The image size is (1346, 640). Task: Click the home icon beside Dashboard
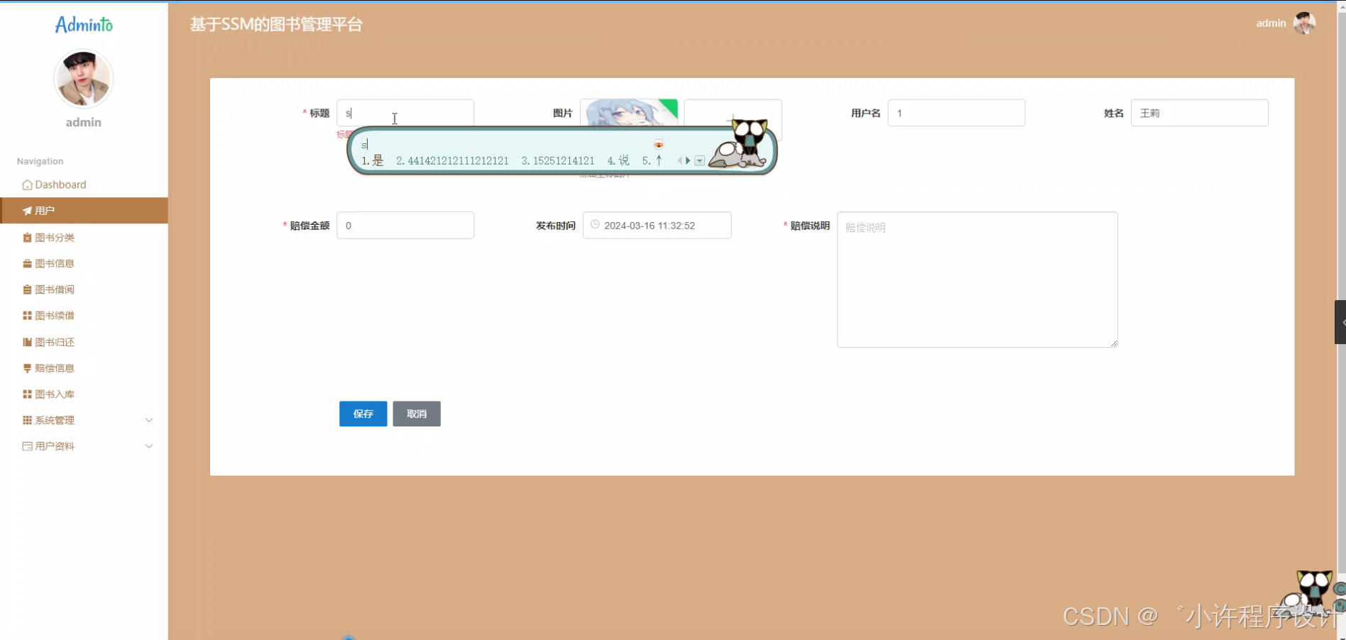point(27,184)
